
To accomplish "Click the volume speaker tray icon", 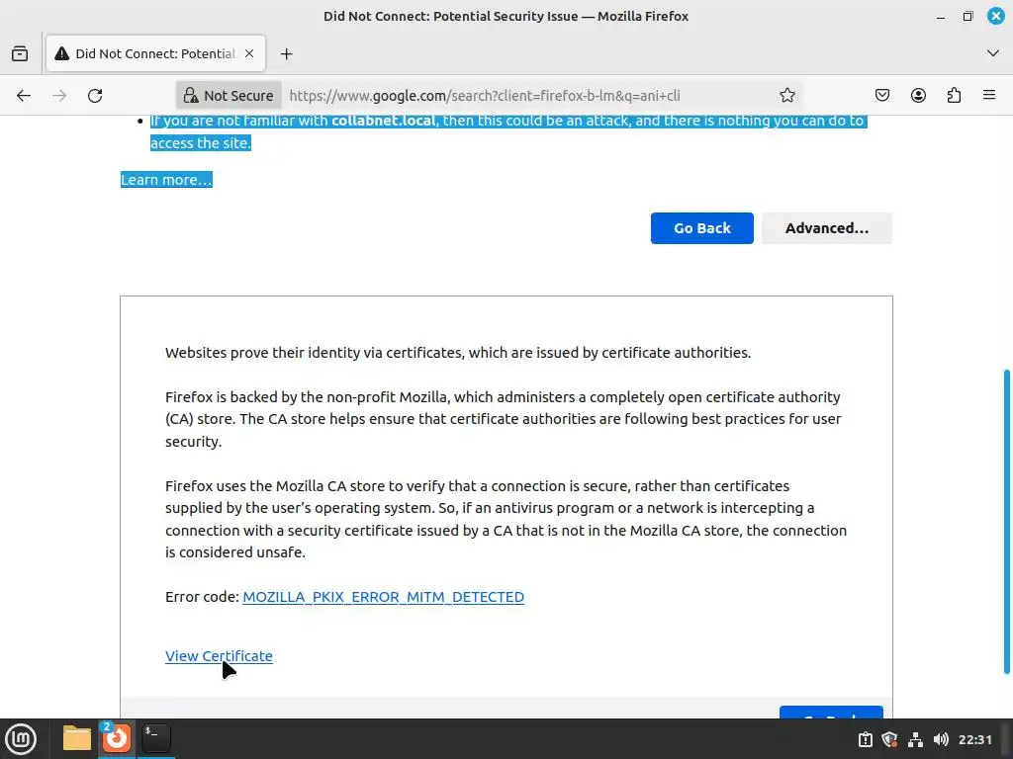I will coord(942,739).
